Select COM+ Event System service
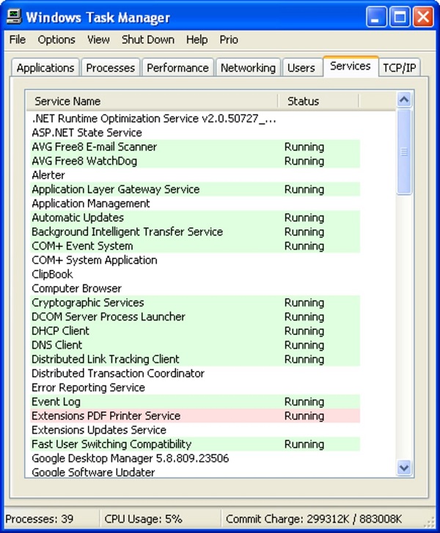The height and width of the screenshot is (533, 440). click(195, 246)
